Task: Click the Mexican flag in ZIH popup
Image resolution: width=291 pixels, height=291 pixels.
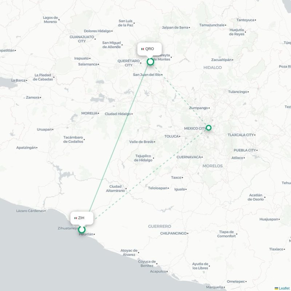Action: pos(76,218)
